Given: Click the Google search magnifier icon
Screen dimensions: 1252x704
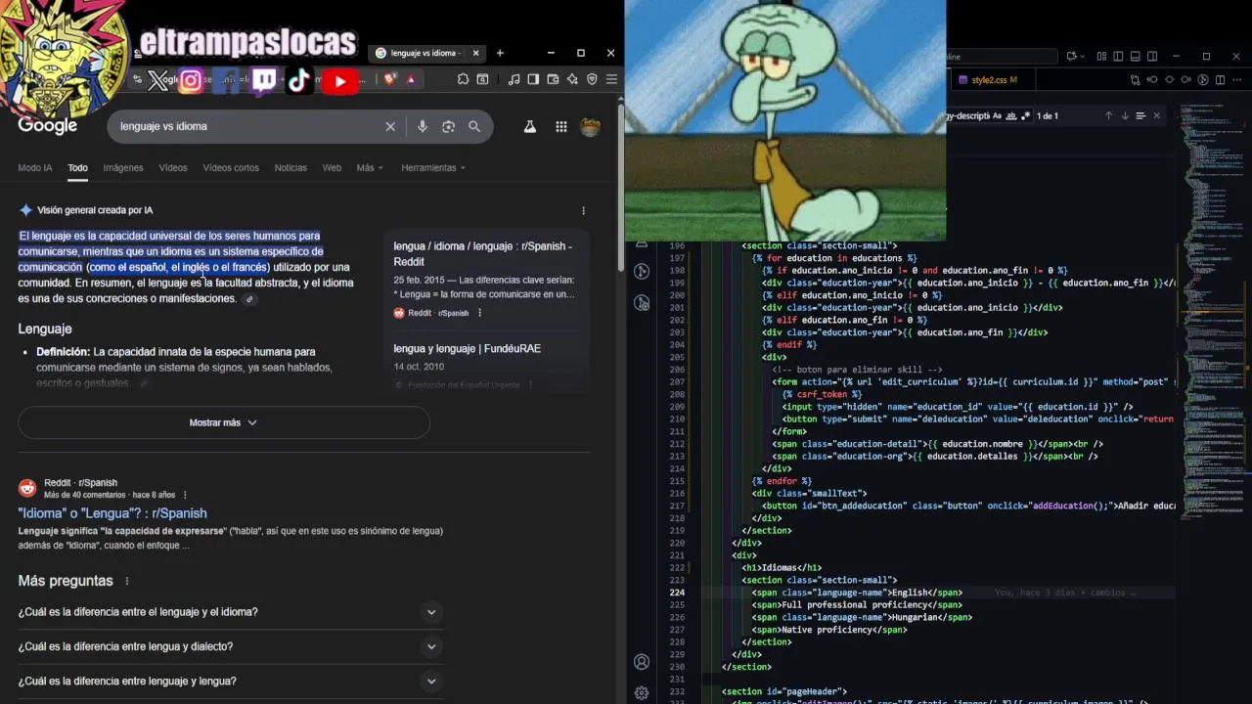Looking at the screenshot, I should tap(474, 126).
